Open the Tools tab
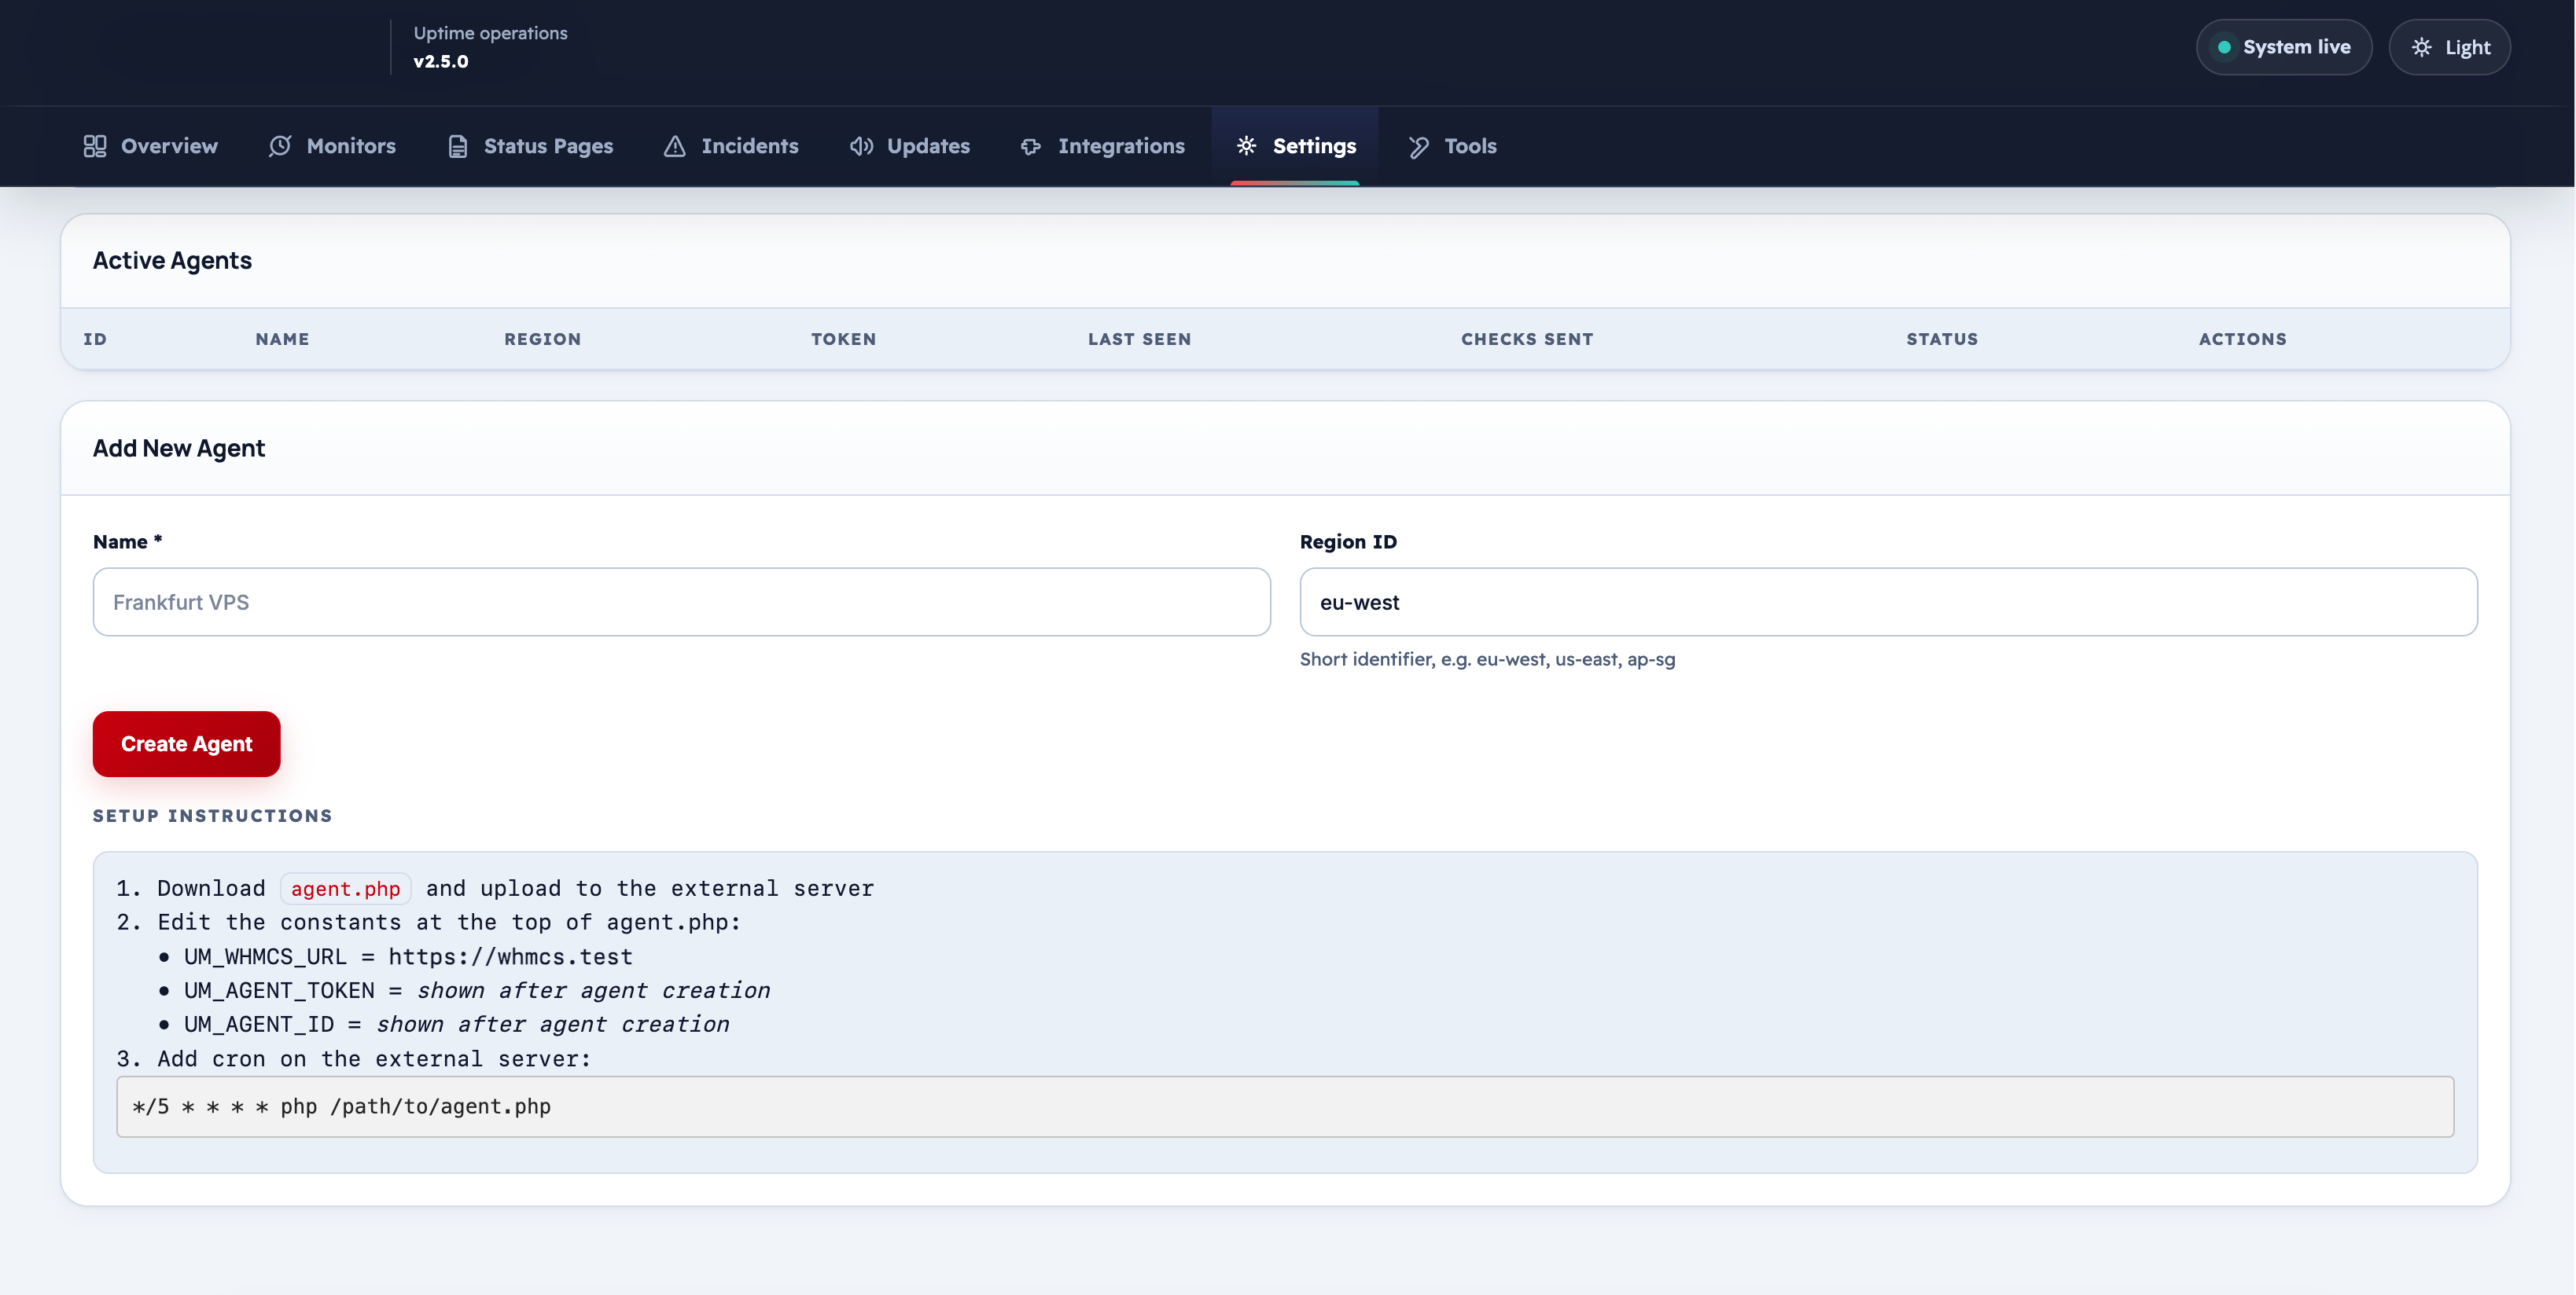The height and width of the screenshot is (1295, 2576). coord(1452,146)
